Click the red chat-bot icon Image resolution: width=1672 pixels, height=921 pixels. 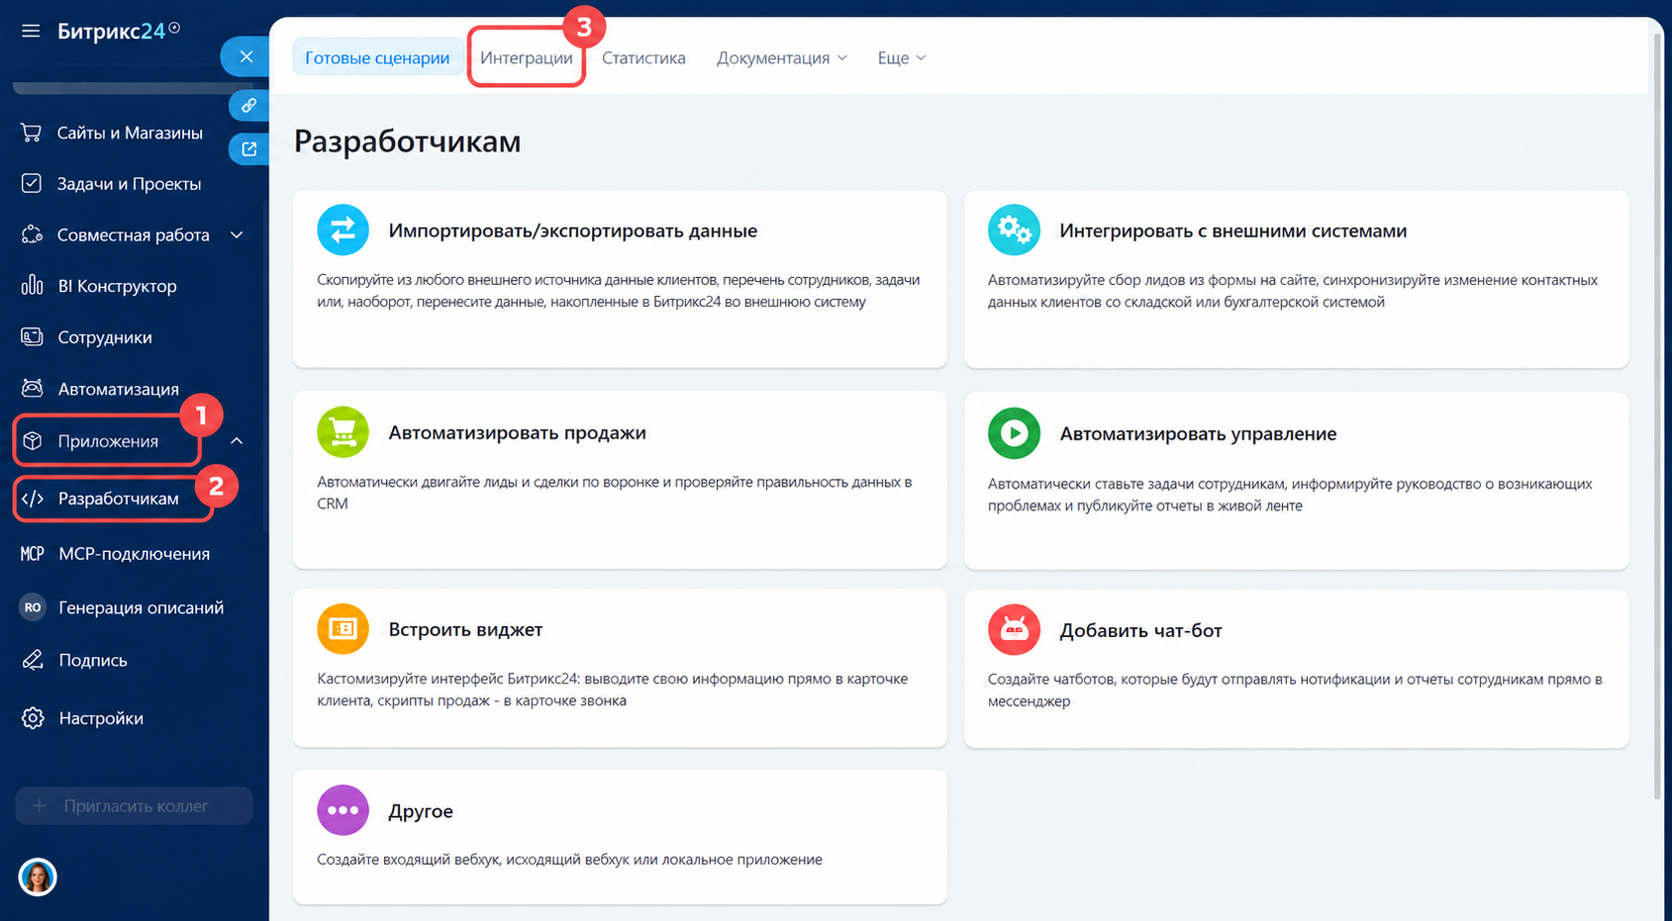pyautogui.click(x=1014, y=629)
